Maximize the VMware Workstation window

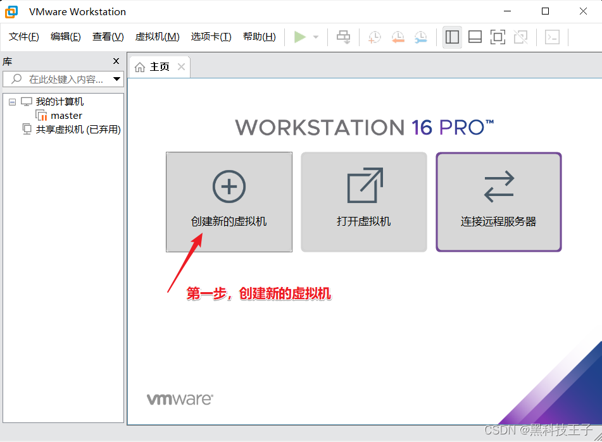pyautogui.click(x=545, y=11)
